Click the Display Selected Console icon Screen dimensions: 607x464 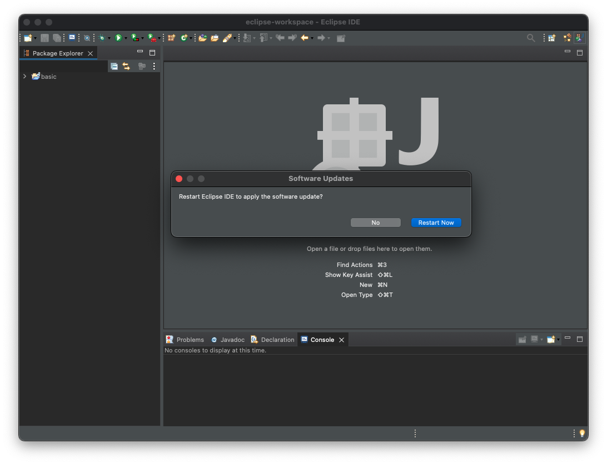point(534,340)
